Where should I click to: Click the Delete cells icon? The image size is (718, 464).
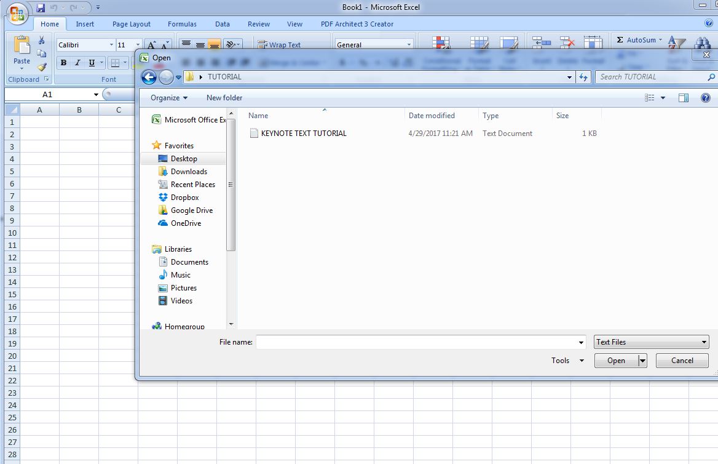(567, 42)
